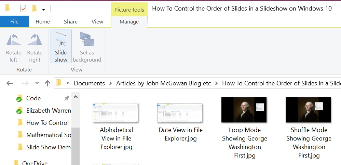The height and width of the screenshot is (165, 341).
Task: Go up one folder level
Action: pos(47,83)
